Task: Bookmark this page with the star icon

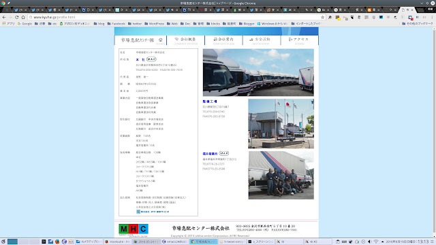Action: click(x=322, y=17)
